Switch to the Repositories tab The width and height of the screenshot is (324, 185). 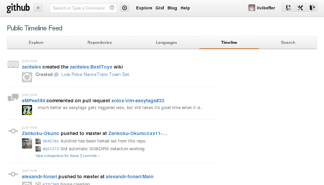click(100, 43)
